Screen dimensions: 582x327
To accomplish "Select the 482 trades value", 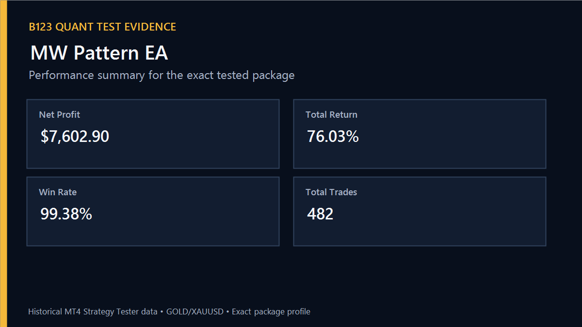I will pos(320,214).
